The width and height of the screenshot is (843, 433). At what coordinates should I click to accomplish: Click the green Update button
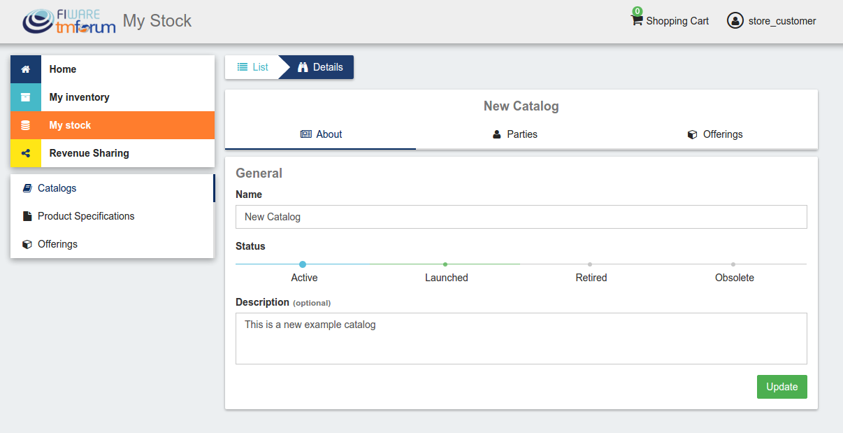(781, 387)
